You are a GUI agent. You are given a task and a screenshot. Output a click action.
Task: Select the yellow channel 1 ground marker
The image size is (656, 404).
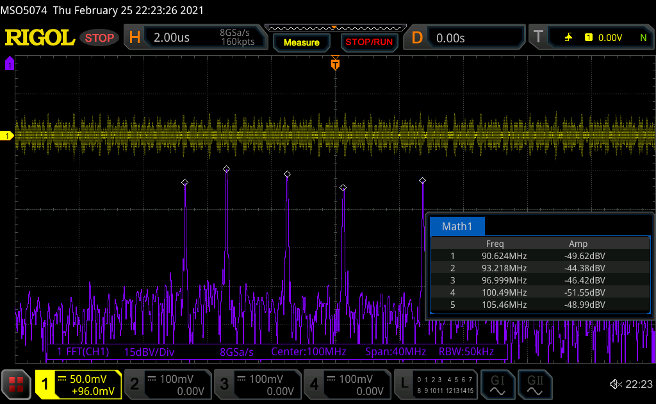point(8,136)
